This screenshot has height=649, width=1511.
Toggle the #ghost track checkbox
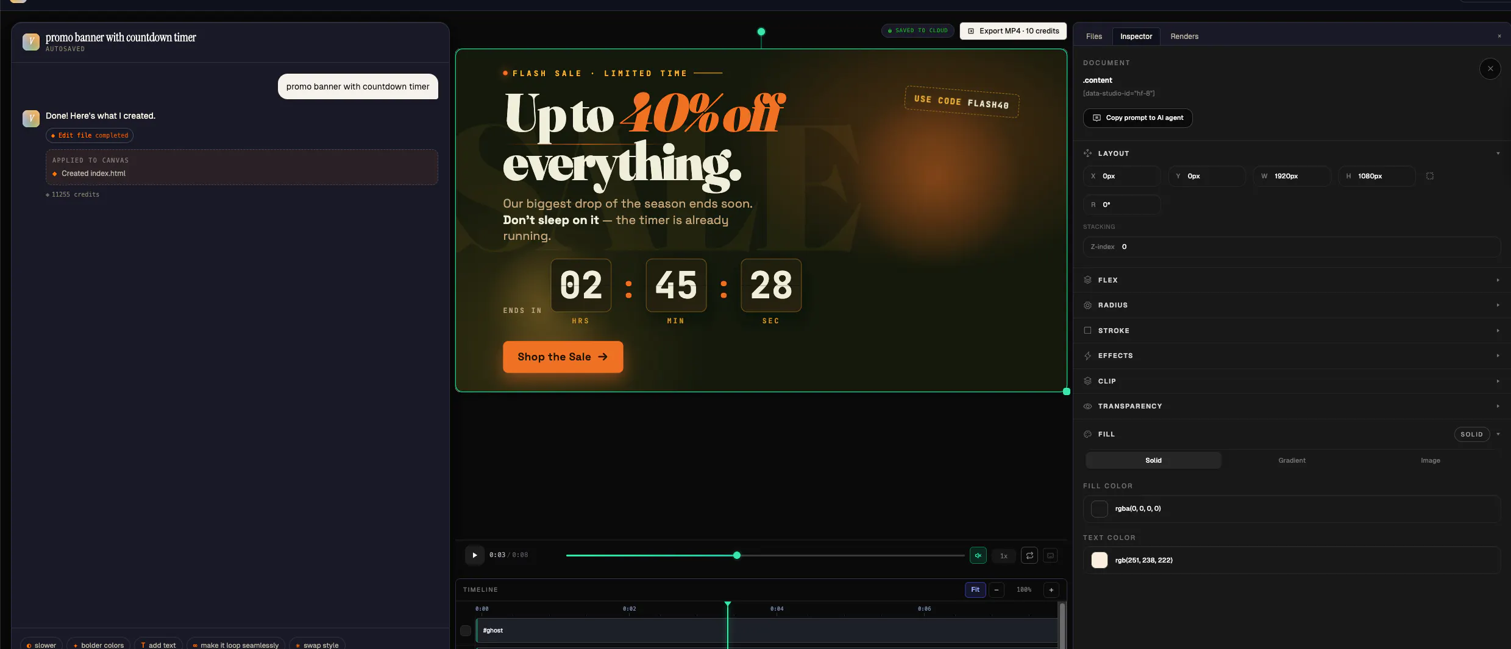coord(466,631)
